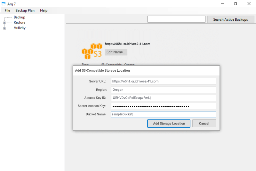Click the Amazon S3 logo icon
The width and height of the screenshot is (256, 171).
(92, 51)
